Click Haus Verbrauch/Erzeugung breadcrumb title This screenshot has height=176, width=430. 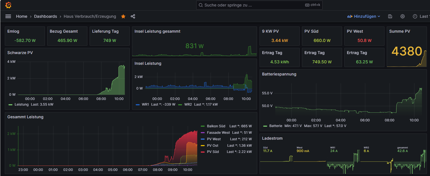[x=90, y=16]
